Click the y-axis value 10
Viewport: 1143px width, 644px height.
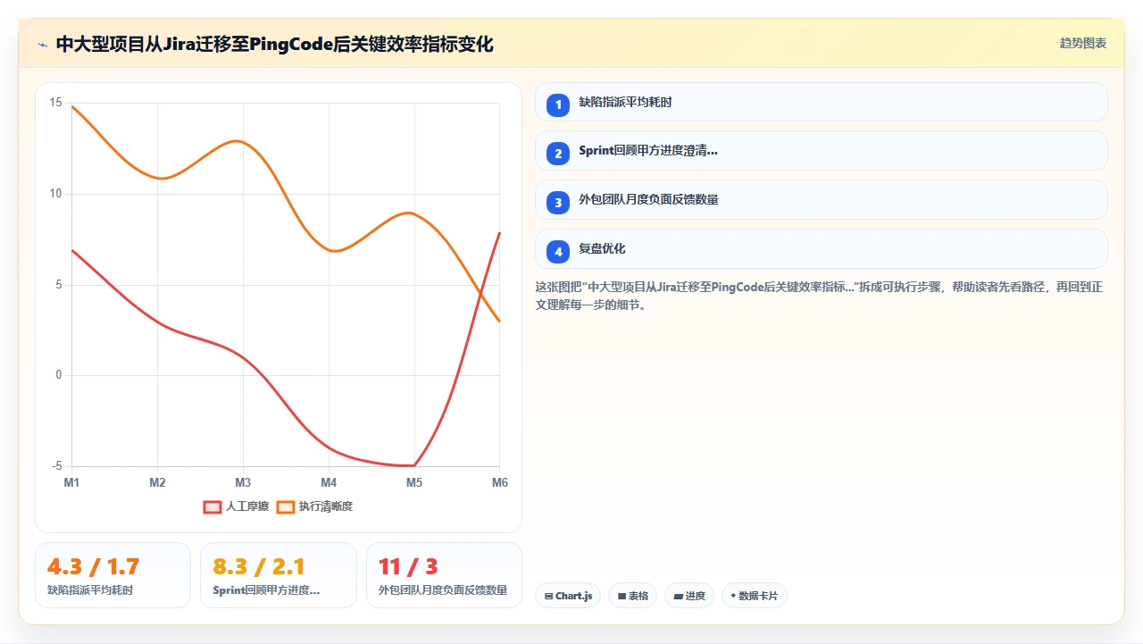click(56, 194)
